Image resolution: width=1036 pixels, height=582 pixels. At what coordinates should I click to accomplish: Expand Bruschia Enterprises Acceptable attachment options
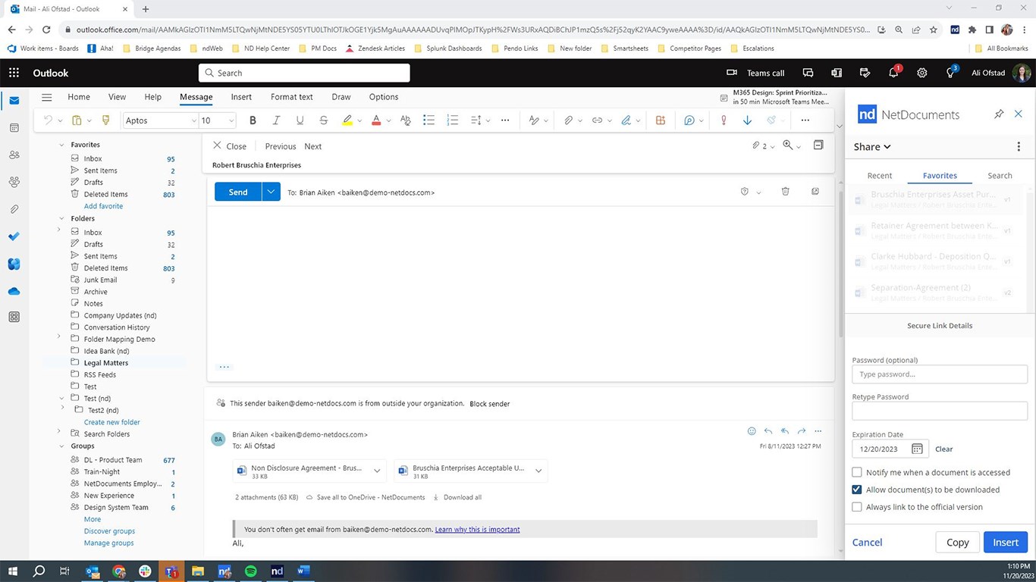pos(538,471)
